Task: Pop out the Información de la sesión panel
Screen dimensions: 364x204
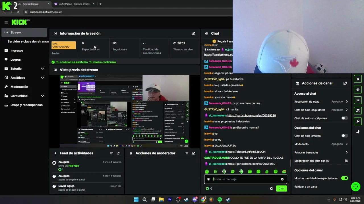Action: tap(194, 33)
